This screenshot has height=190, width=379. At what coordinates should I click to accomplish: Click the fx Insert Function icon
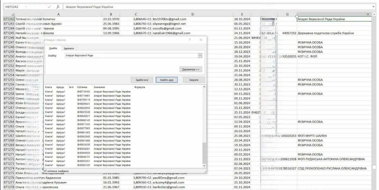(58, 7)
